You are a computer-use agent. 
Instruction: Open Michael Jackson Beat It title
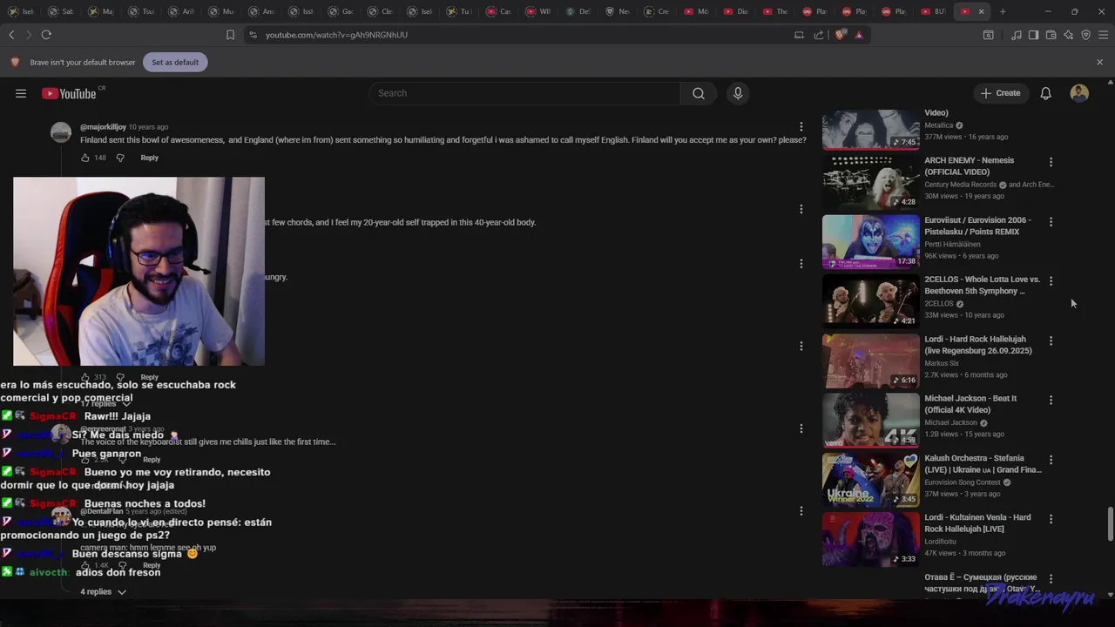(x=970, y=404)
